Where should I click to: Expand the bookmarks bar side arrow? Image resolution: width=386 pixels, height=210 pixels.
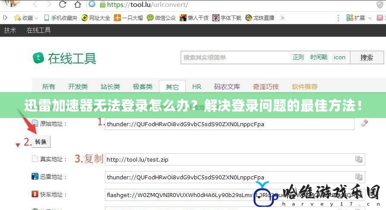(5, 18)
